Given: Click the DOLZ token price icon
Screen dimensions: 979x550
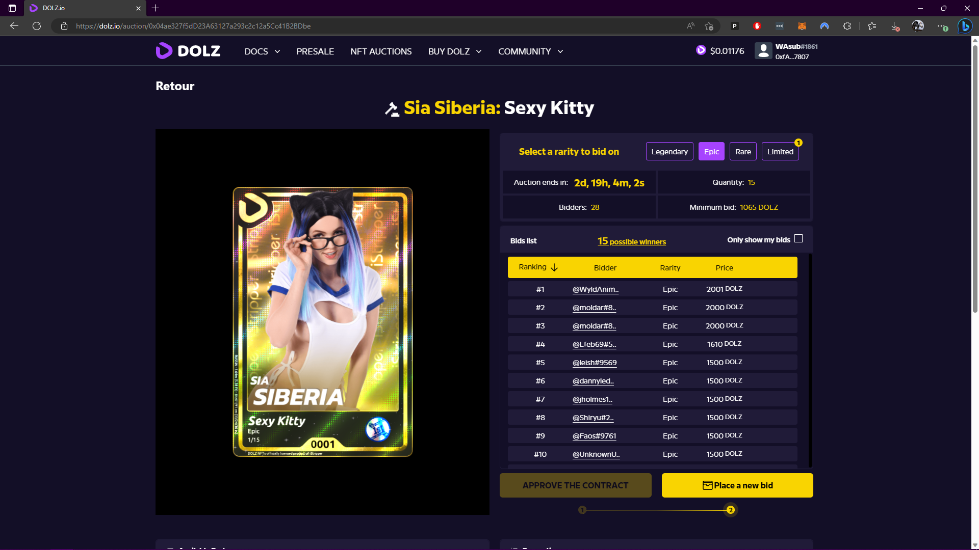Looking at the screenshot, I should pyautogui.click(x=701, y=50).
